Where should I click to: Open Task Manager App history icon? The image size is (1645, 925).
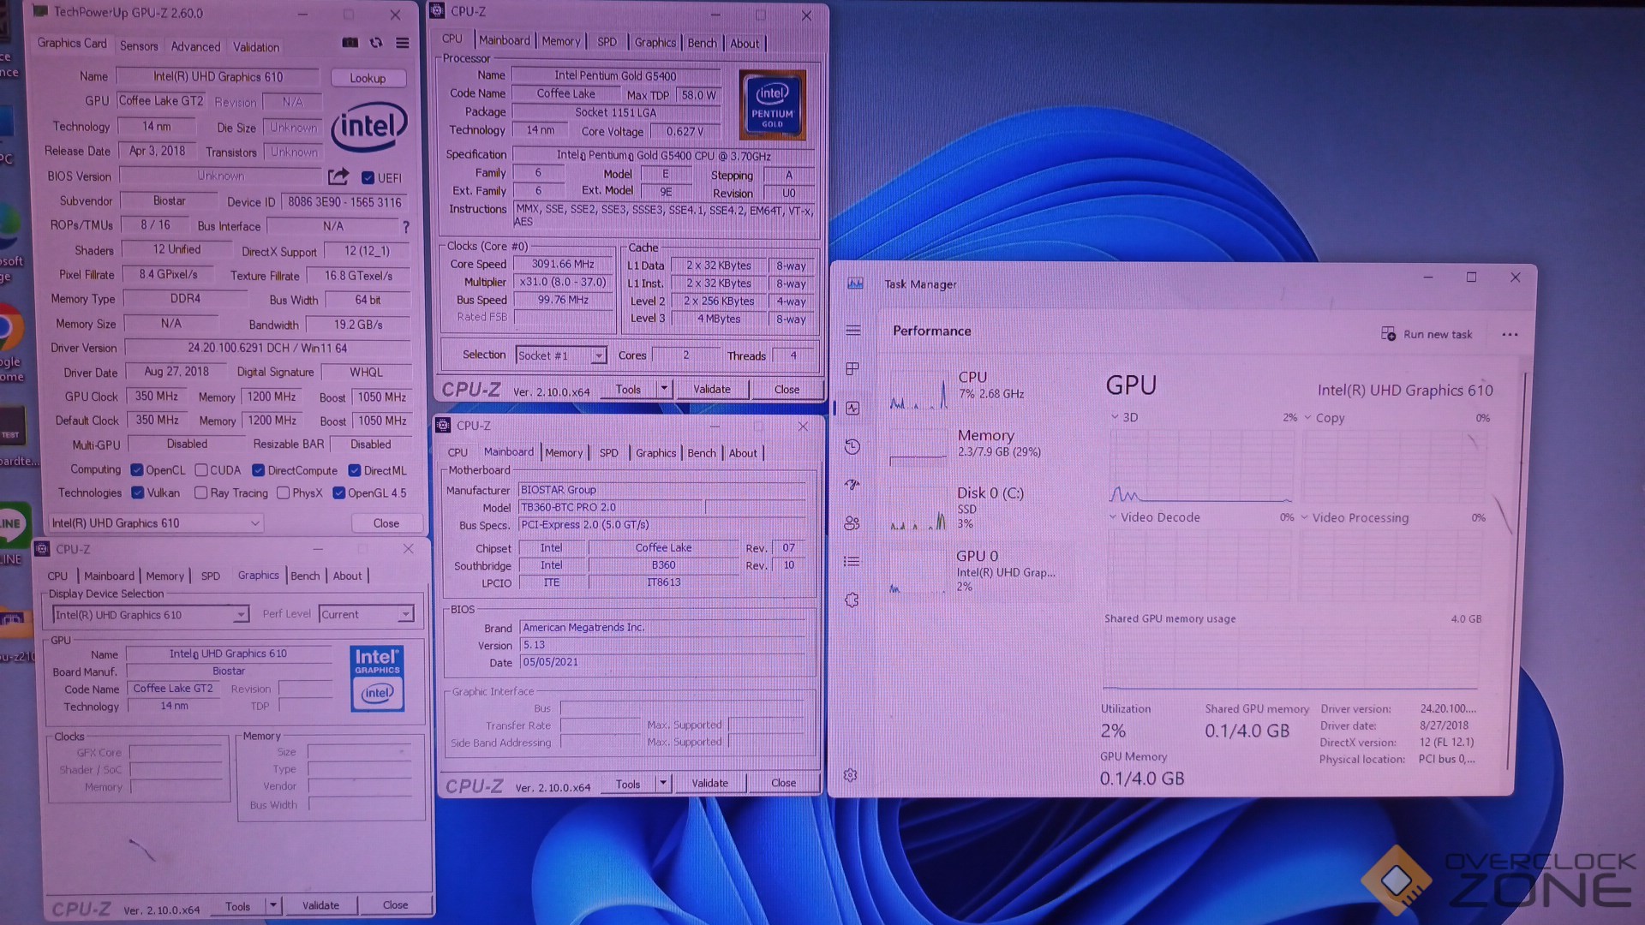[x=852, y=446]
